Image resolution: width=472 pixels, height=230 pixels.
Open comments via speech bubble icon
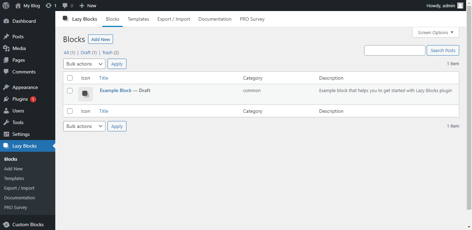[x=66, y=6]
